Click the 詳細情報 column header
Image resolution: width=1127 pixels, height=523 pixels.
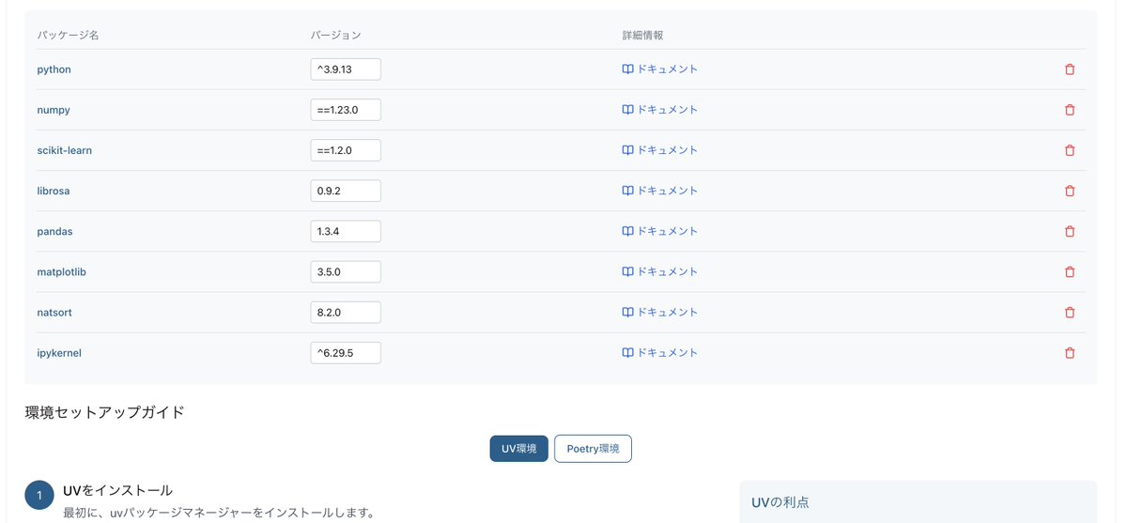[642, 35]
